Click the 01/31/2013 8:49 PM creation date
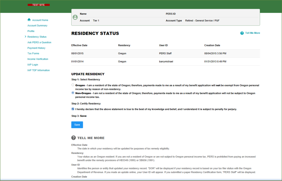This screenshot has height=181, width=282. click(215, 61)
